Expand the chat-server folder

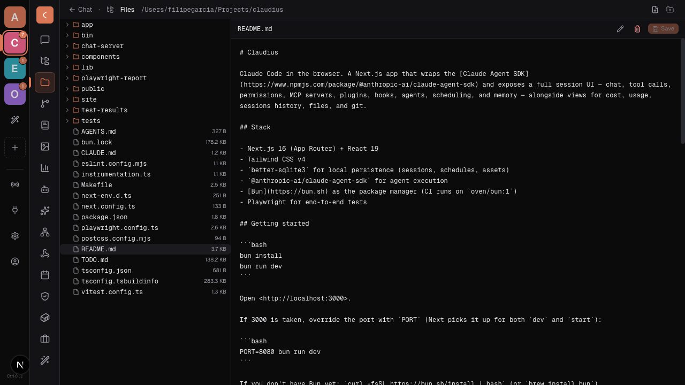[x=146, y=46]
